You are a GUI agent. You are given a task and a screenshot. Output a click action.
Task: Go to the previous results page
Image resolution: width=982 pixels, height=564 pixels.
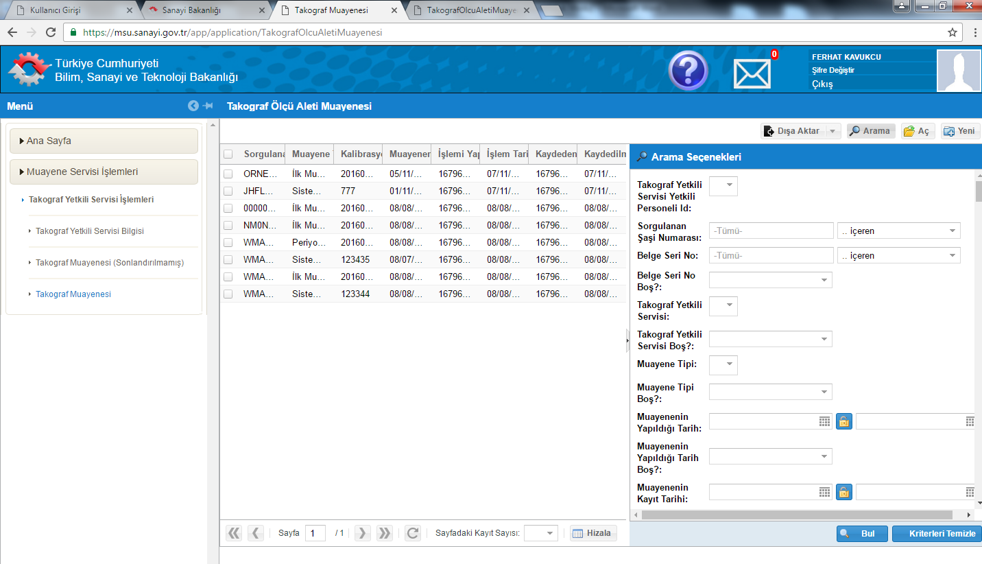256,533
